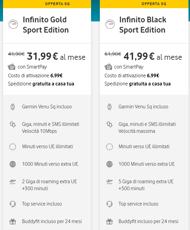This screenshot has width=190, height=230.
Task: Click the Garmin smartwatch icon in Black plan
Action: click(x=109, y=107)
